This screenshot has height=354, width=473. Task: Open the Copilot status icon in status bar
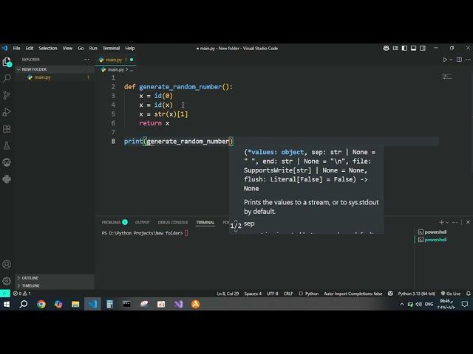[x=390, y=294]
